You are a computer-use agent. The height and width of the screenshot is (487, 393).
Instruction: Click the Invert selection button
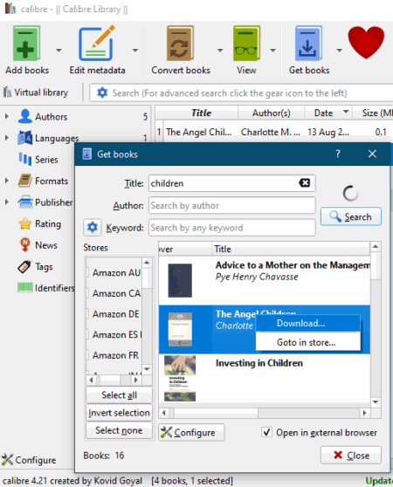119,413
